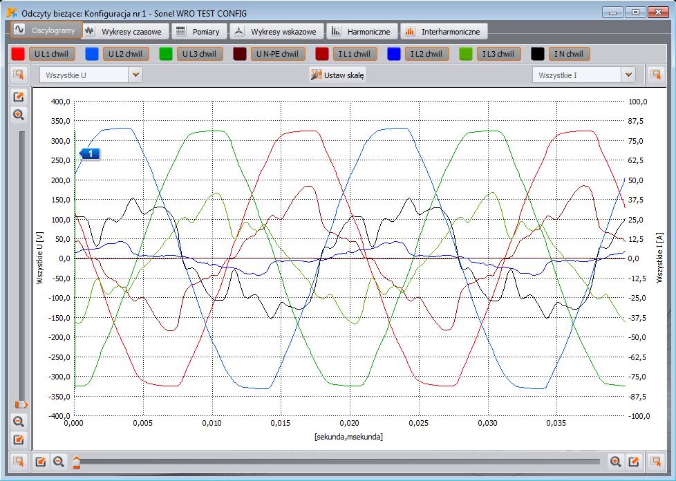Toggle the I L3 chwil channel
Screen dimensions: 676x481
pyautogui.click(x=498, y=54)
